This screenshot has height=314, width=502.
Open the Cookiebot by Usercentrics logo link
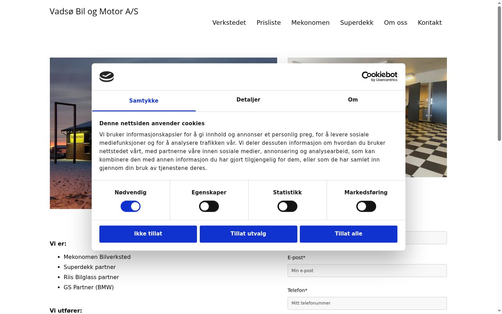click(380, 76)
